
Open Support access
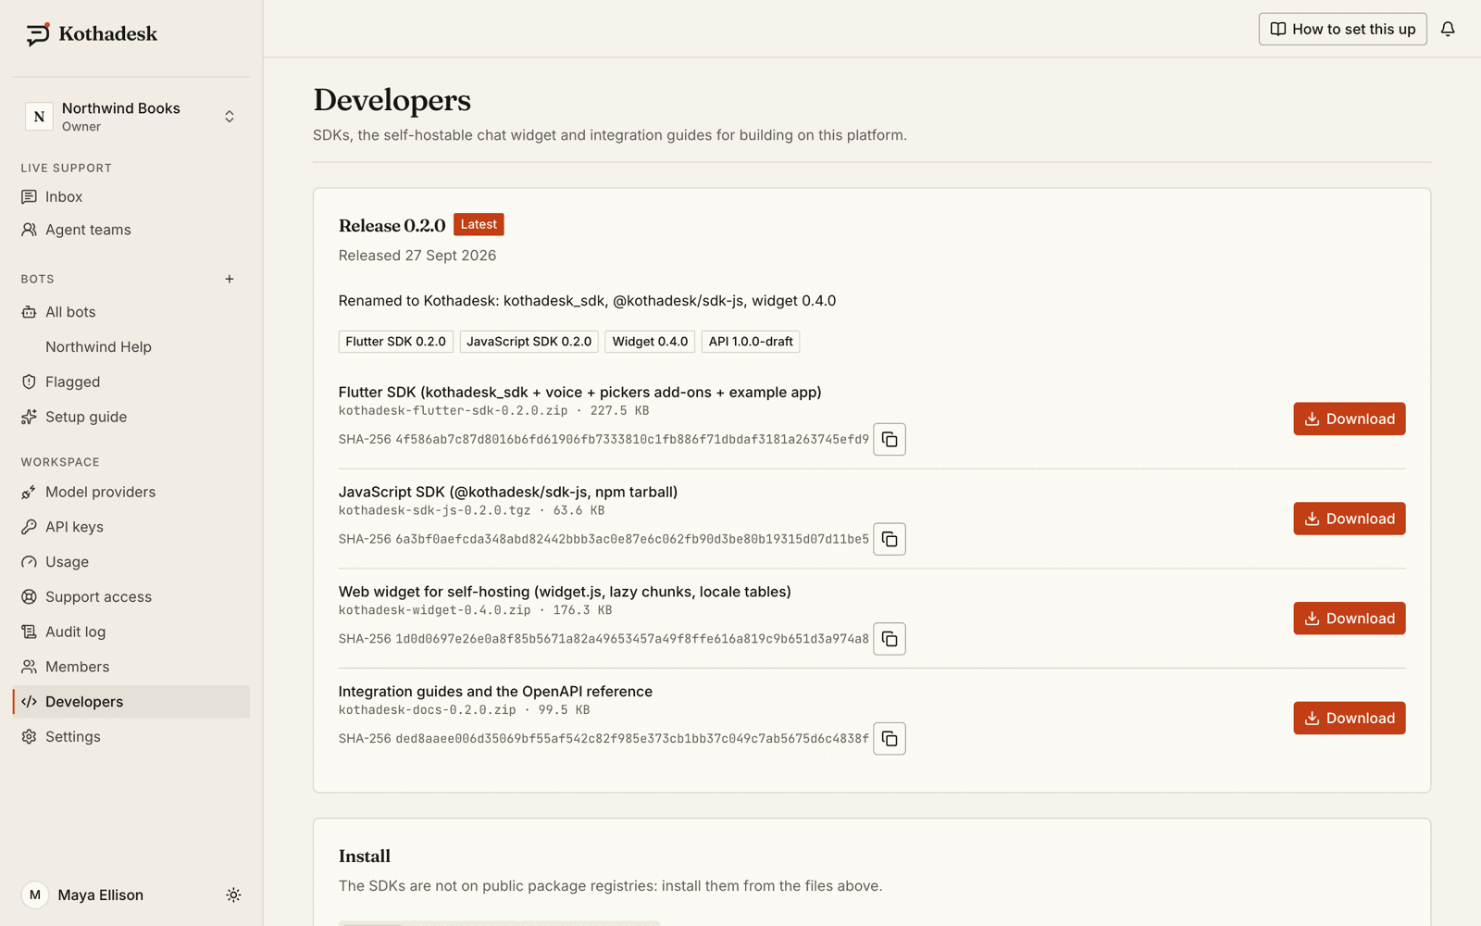coord(131,597)
